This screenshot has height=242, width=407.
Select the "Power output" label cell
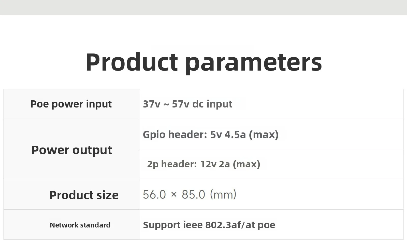click(x=71, y=150)
